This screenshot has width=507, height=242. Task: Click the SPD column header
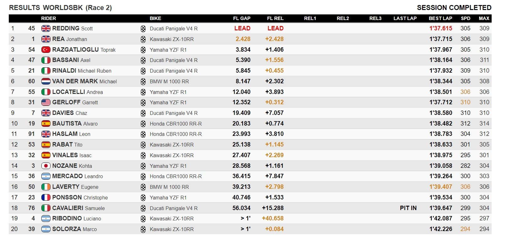466,18
